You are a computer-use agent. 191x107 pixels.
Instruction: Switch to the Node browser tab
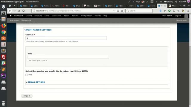coord(119,6)
